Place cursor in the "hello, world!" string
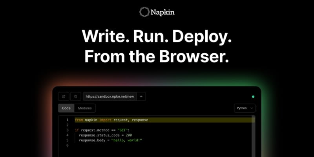The image size is (314, 157). click(126, 141)
